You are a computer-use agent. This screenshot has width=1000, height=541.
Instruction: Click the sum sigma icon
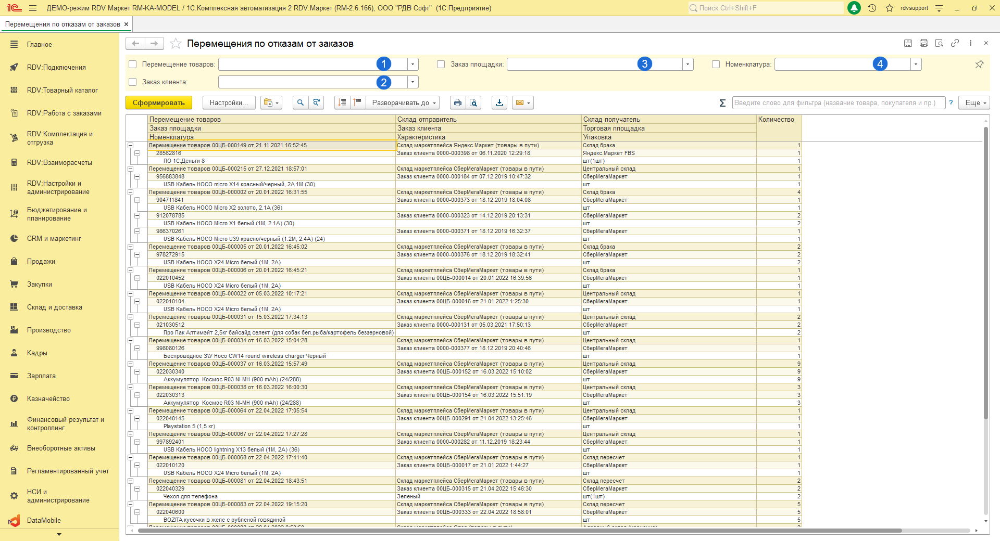tap(722, 103)
